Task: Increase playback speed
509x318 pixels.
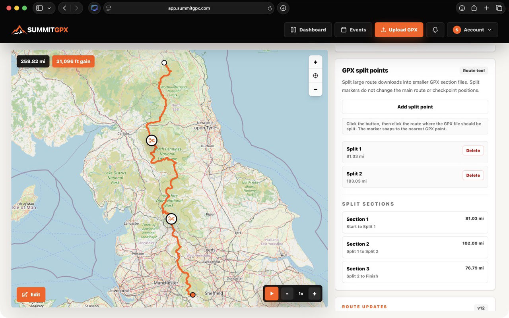Action: [x=314, y=294]
